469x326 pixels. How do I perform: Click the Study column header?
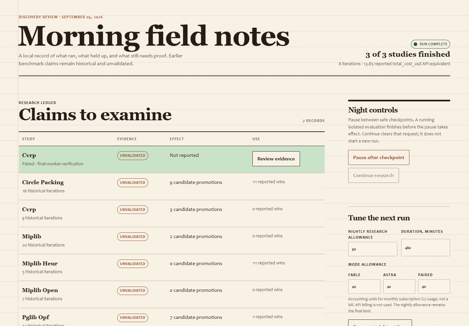coord(29,139)
